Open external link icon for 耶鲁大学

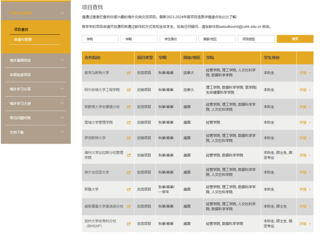coord(129,189)
